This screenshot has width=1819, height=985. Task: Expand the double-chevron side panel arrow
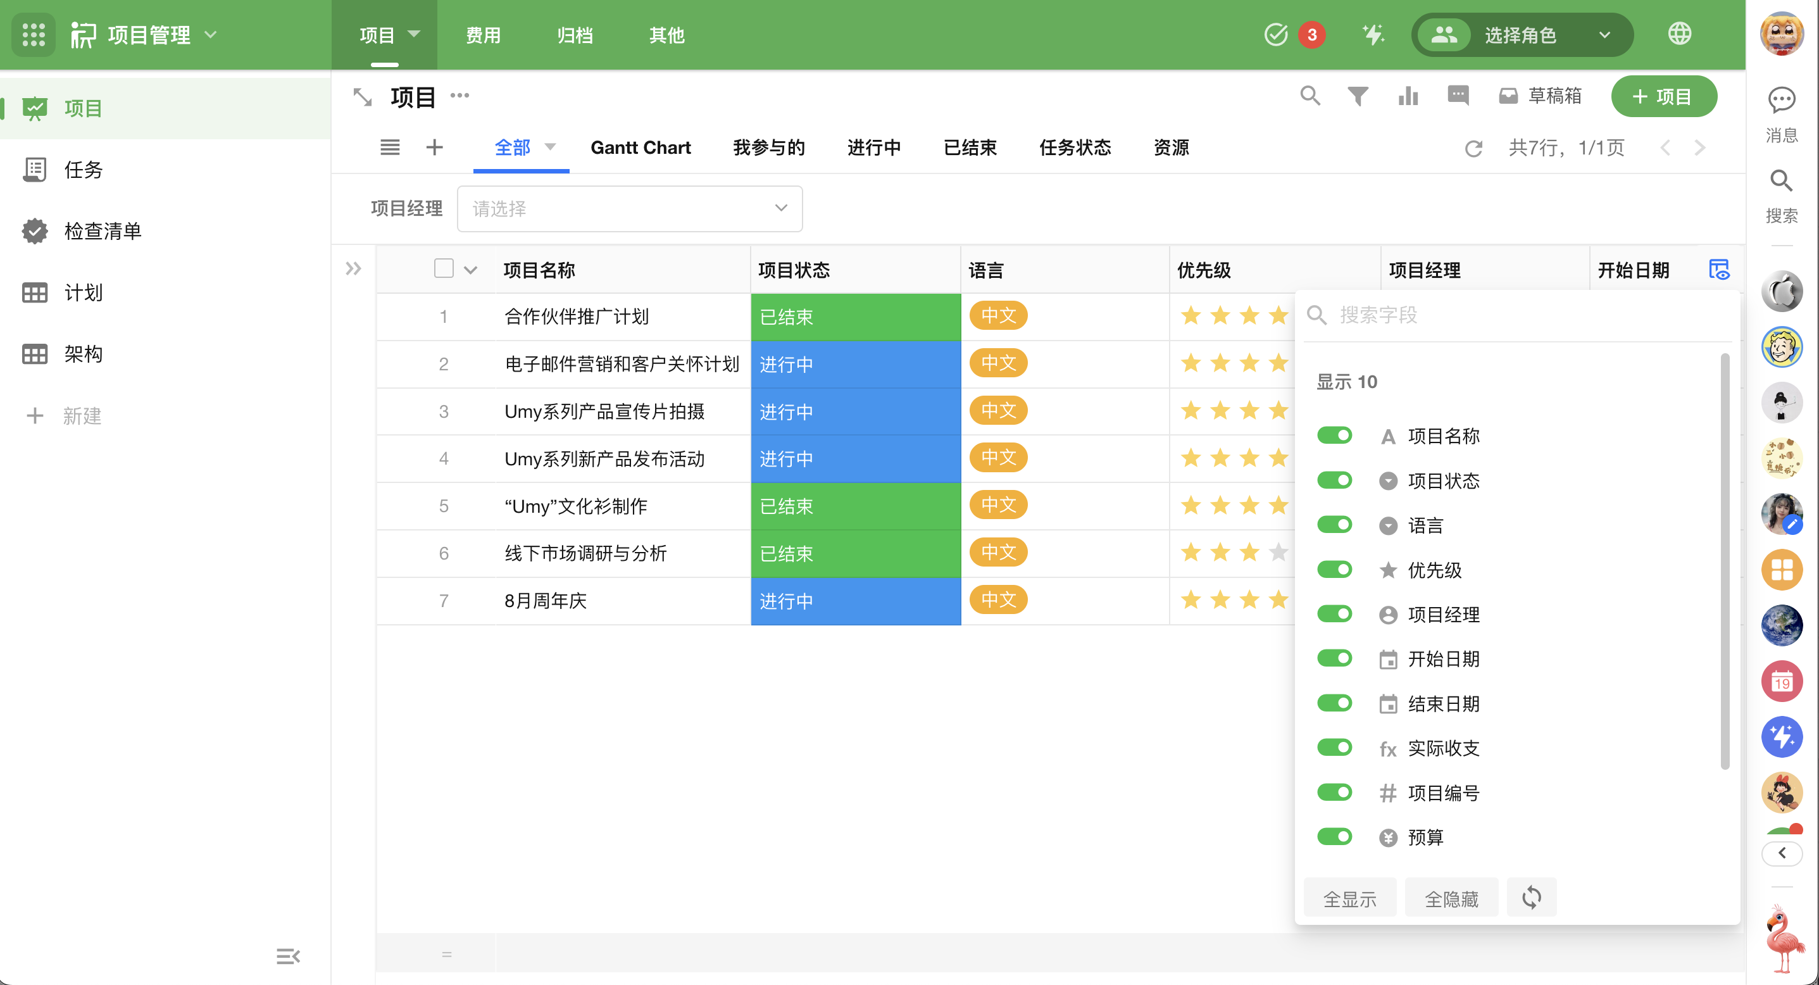point(354,269)
